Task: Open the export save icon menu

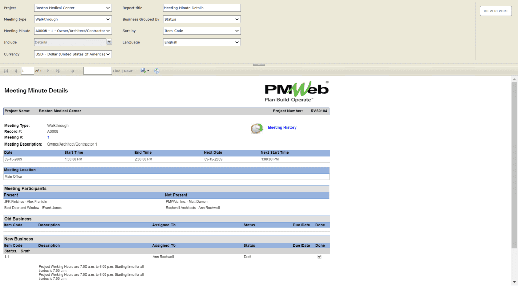Action: pyautogui.click(x=144, y=71)
